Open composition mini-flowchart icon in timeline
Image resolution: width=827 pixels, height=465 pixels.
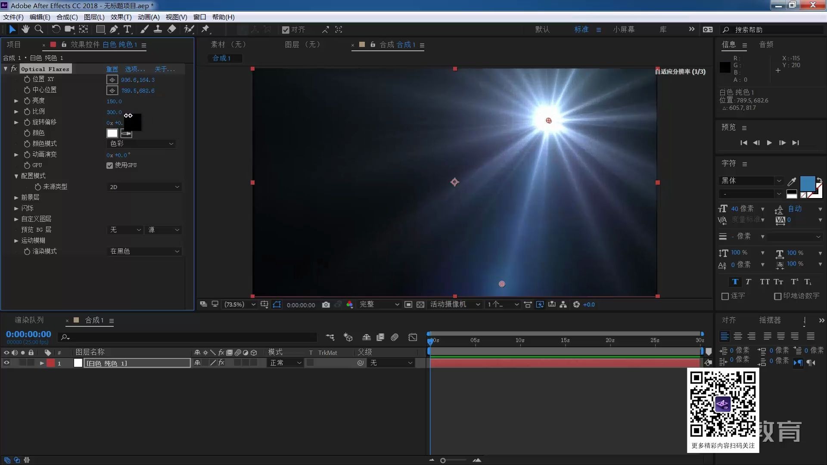330,337
